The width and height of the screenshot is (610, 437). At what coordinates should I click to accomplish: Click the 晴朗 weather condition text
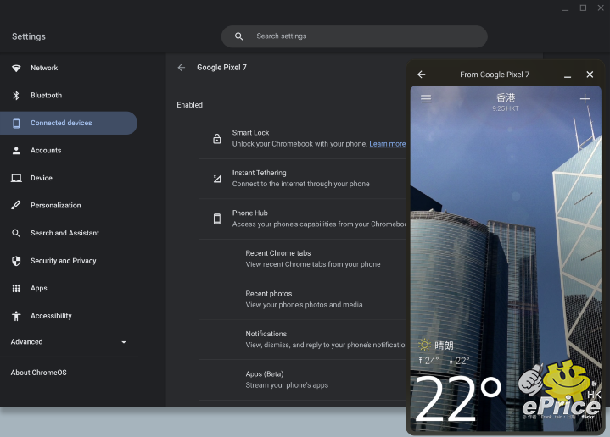pyautogui.click(x=444, y=346)
